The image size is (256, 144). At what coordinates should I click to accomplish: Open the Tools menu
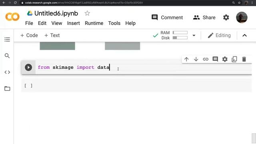tap(114, 23)
